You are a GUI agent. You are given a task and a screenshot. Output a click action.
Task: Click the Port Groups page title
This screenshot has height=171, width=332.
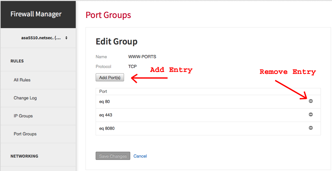pyautogui.click(x=108, y=15)
